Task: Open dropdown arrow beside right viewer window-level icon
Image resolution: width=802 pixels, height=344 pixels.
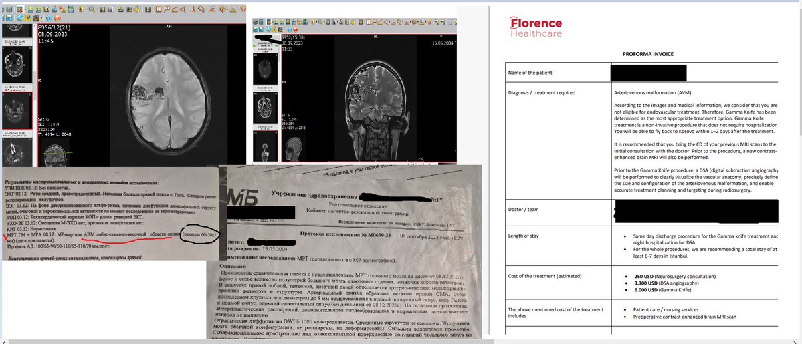Action: pyautogui.click(x=316, y=22)
